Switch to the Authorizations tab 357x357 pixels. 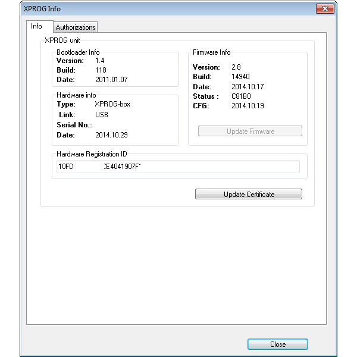[x=76, y=27]
